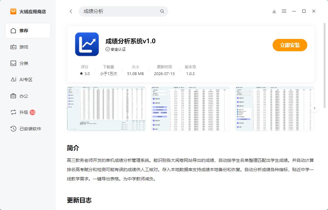Click the 更新日志 heading
This screenshot has height=210, width=328.
pos(79,200)
